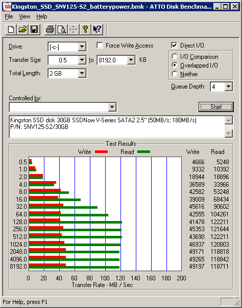Open Print Preview magnifier icon
Image resolution: width=242 pixels, height=308 pixels.
[62, 30]
